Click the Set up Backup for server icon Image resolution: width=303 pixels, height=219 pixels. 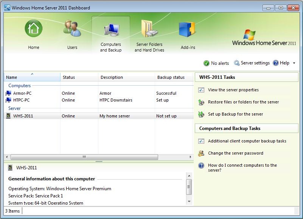click(201, 114)
